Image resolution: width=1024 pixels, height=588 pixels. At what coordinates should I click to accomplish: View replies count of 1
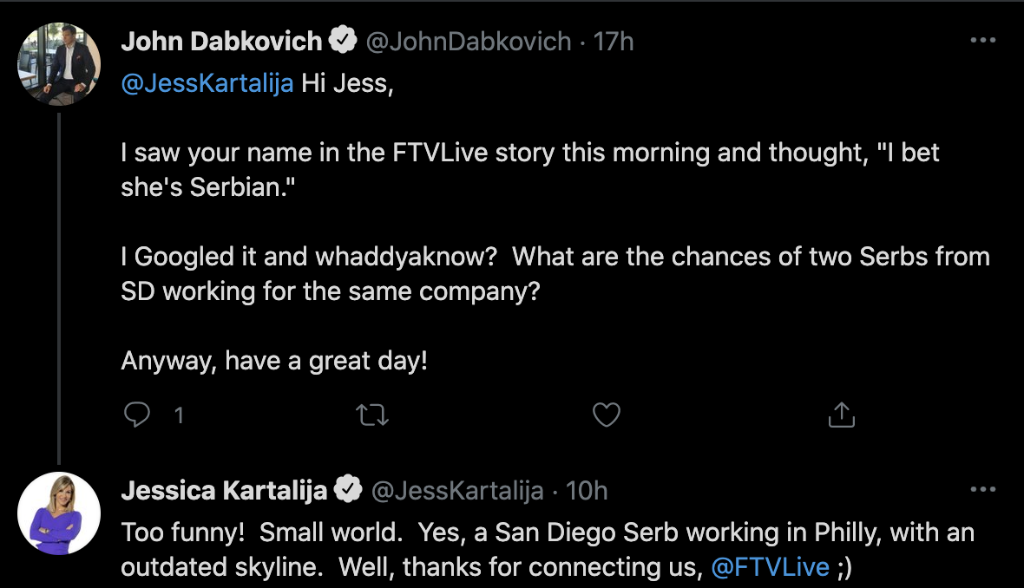(x=179, y=415)
